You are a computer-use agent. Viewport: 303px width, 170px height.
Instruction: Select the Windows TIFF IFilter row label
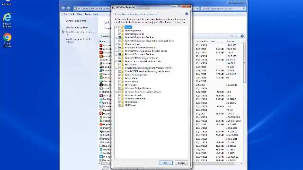pos(135,99)
